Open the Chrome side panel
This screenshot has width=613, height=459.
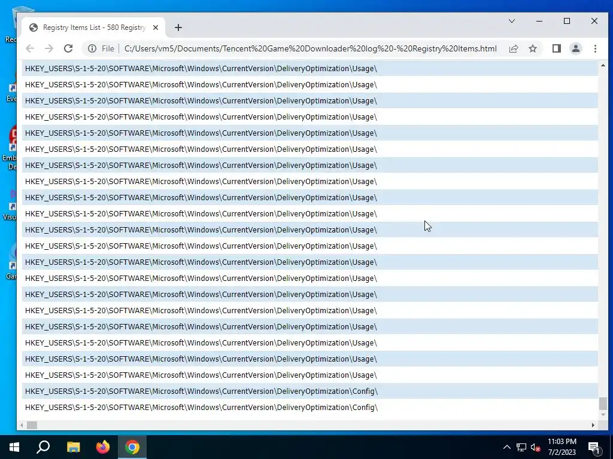[556, 48]
